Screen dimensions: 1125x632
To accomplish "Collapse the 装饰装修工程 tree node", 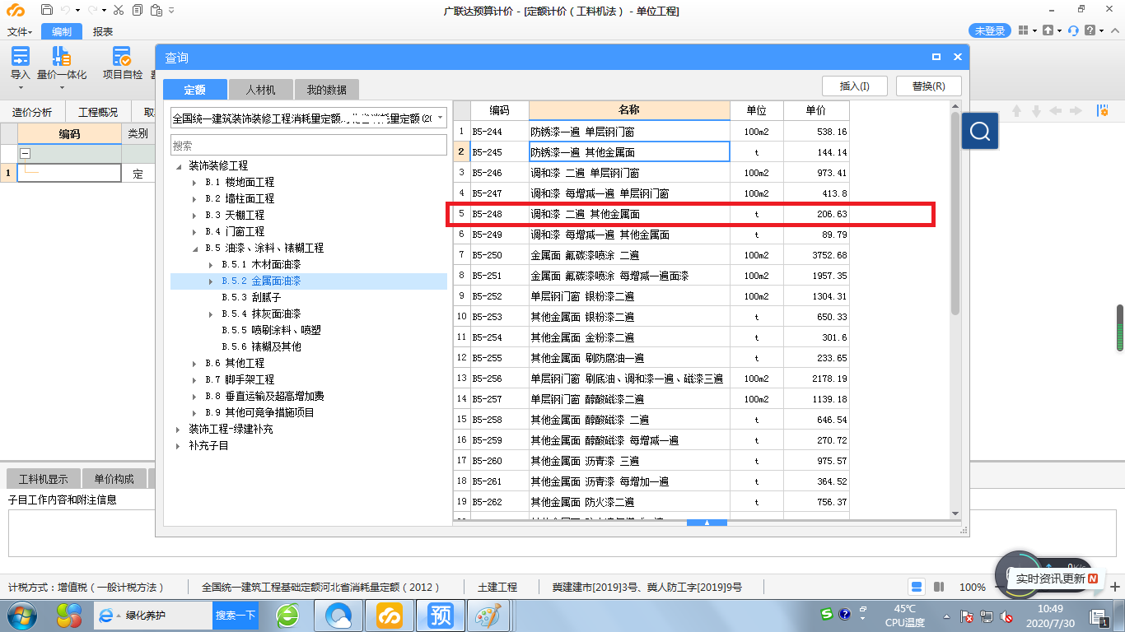I will (x=179, y=166).
